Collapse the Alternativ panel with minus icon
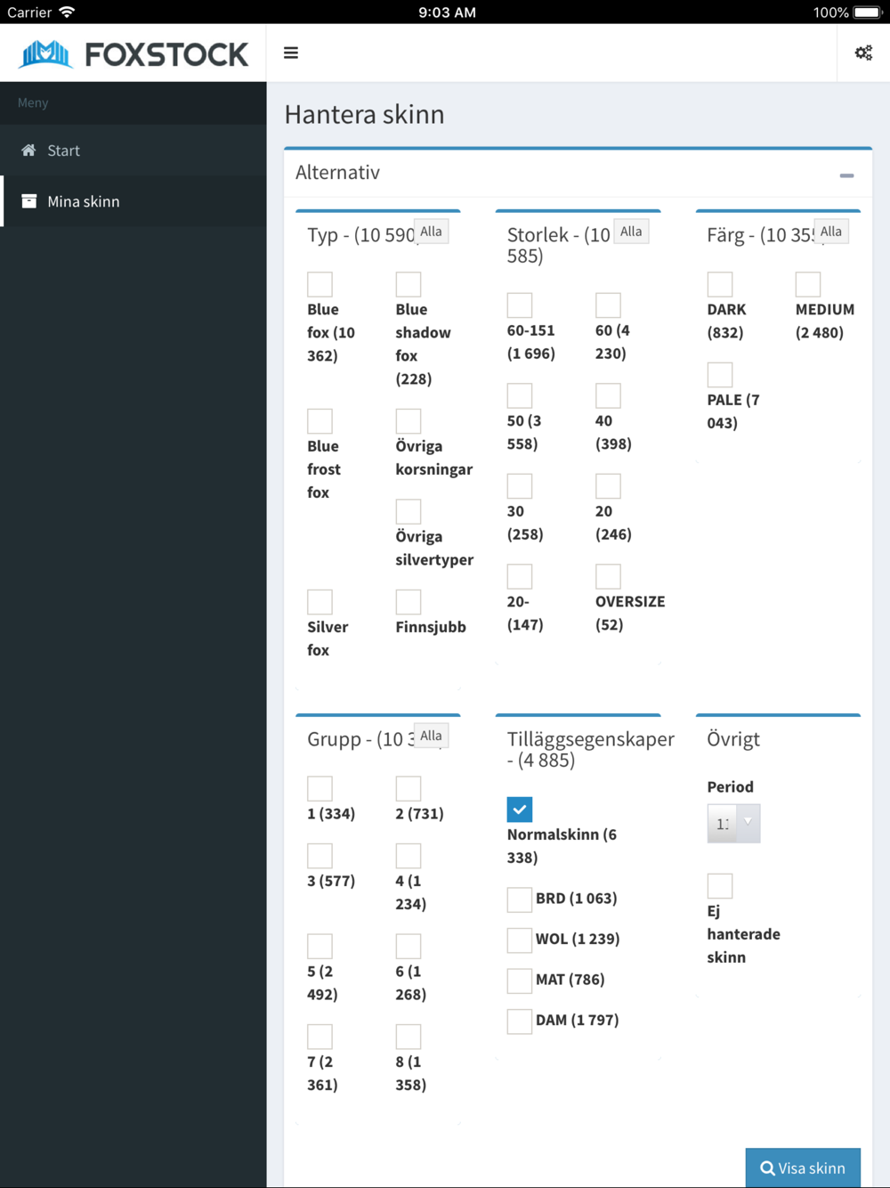The height and width of the screenshot is (1188, 890). point(846,175)
